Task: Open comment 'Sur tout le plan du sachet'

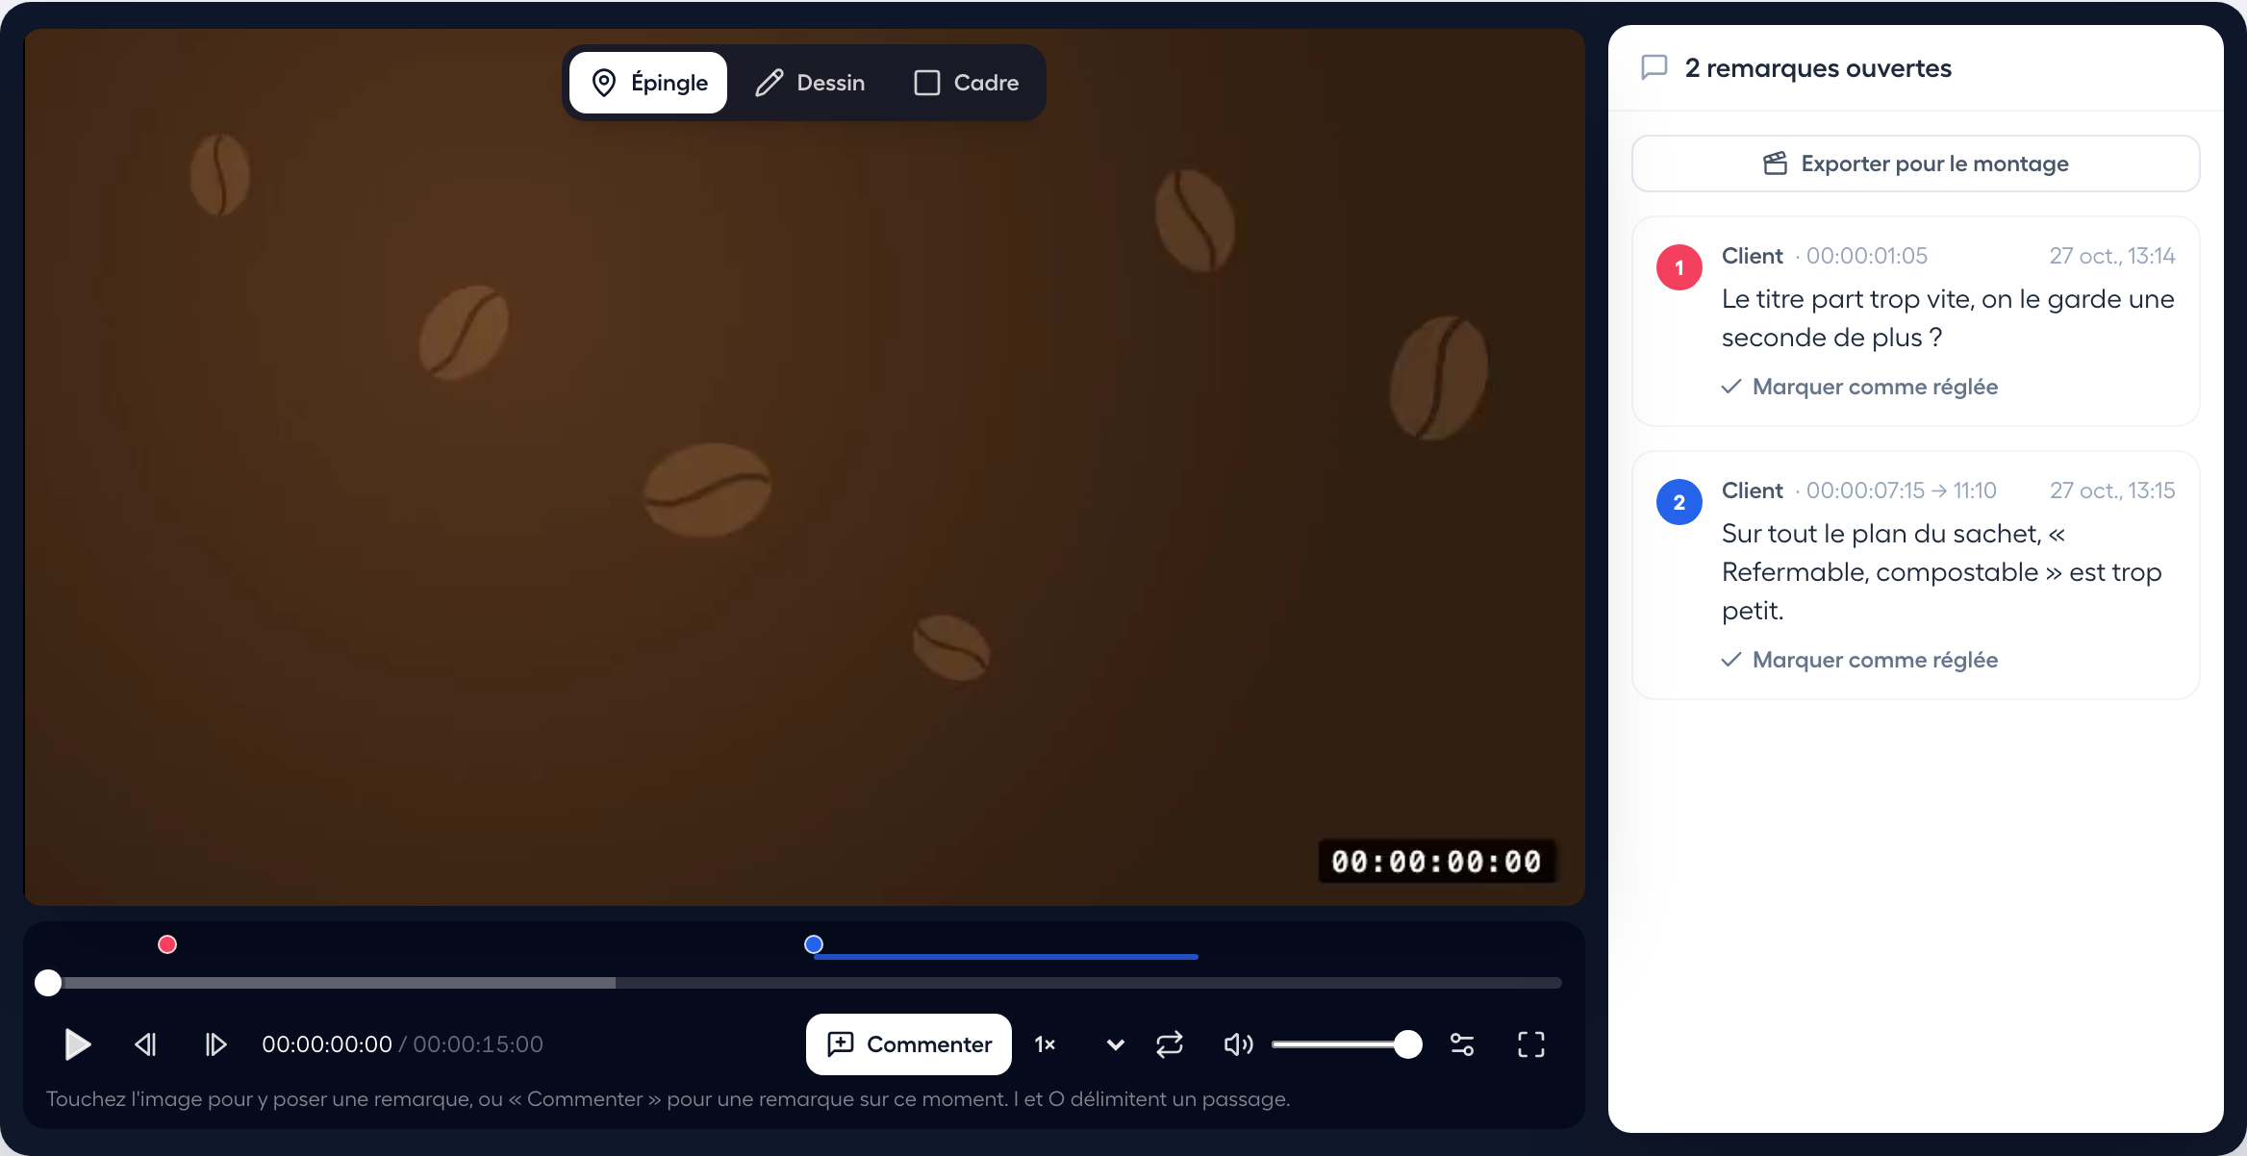Action: click(1942, 572)
